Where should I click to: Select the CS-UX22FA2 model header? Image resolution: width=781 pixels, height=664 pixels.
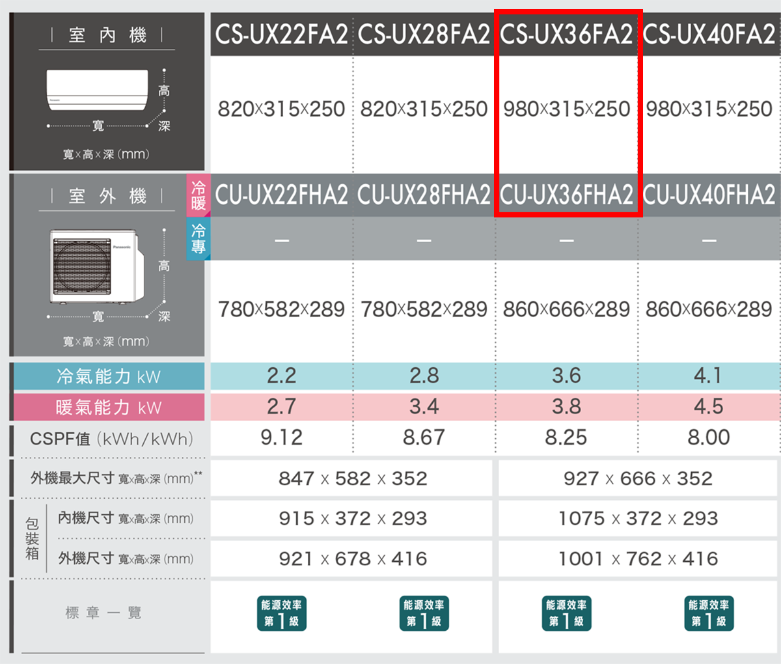click(281, 35)
